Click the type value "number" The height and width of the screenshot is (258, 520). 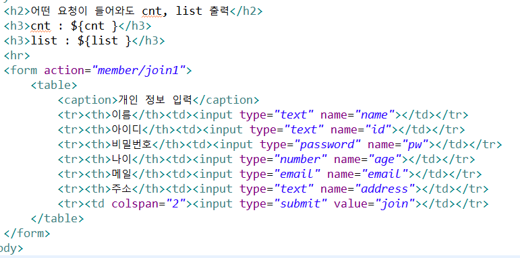pos(300,159)
